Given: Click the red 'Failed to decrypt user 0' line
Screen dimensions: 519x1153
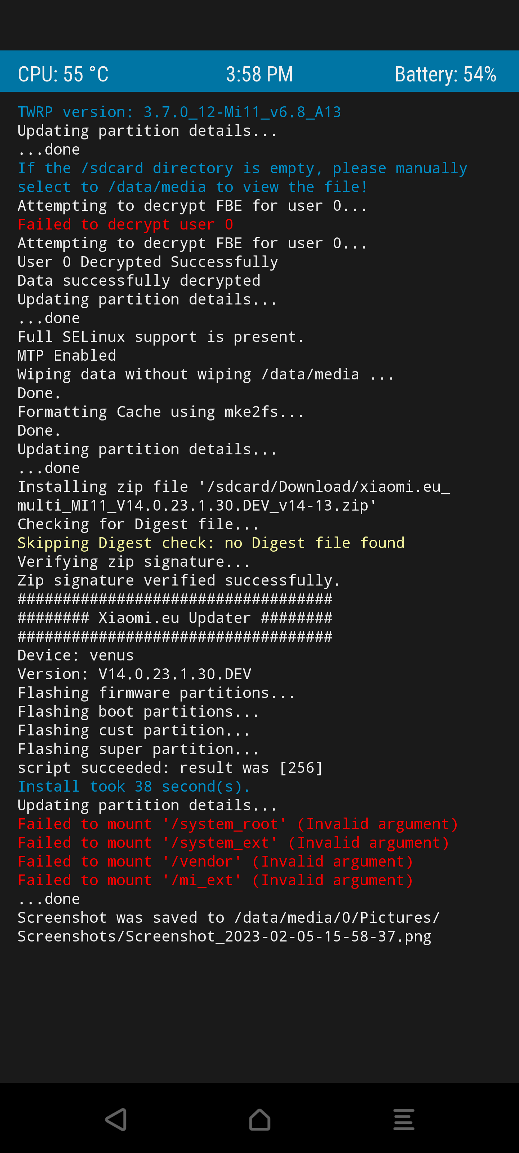Looking at the screenshot, I should click(125, 224).
